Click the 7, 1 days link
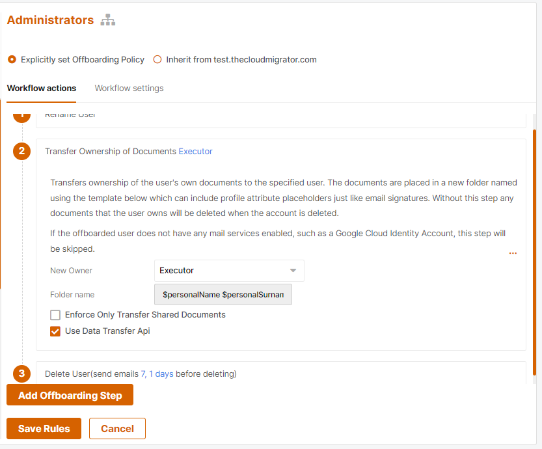 pos(157,374)
